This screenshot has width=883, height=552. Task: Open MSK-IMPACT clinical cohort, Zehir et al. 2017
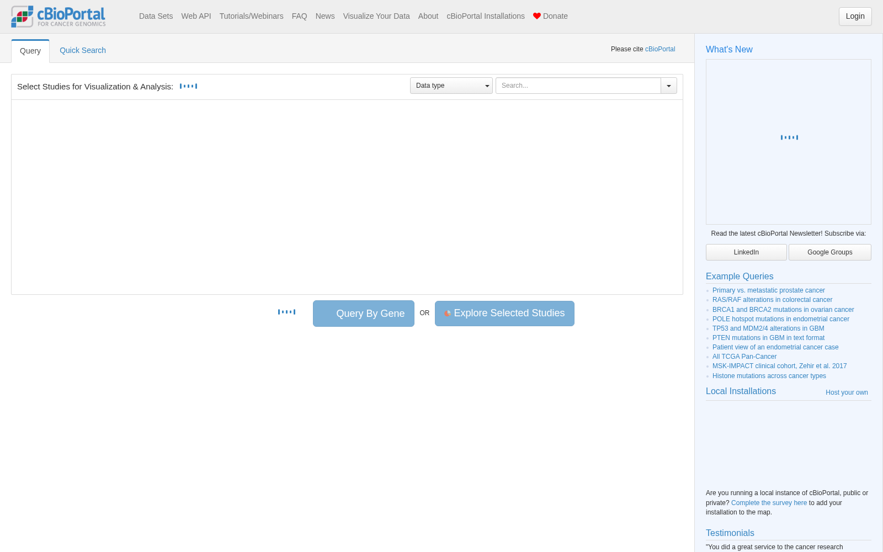[x=779, y=366]
